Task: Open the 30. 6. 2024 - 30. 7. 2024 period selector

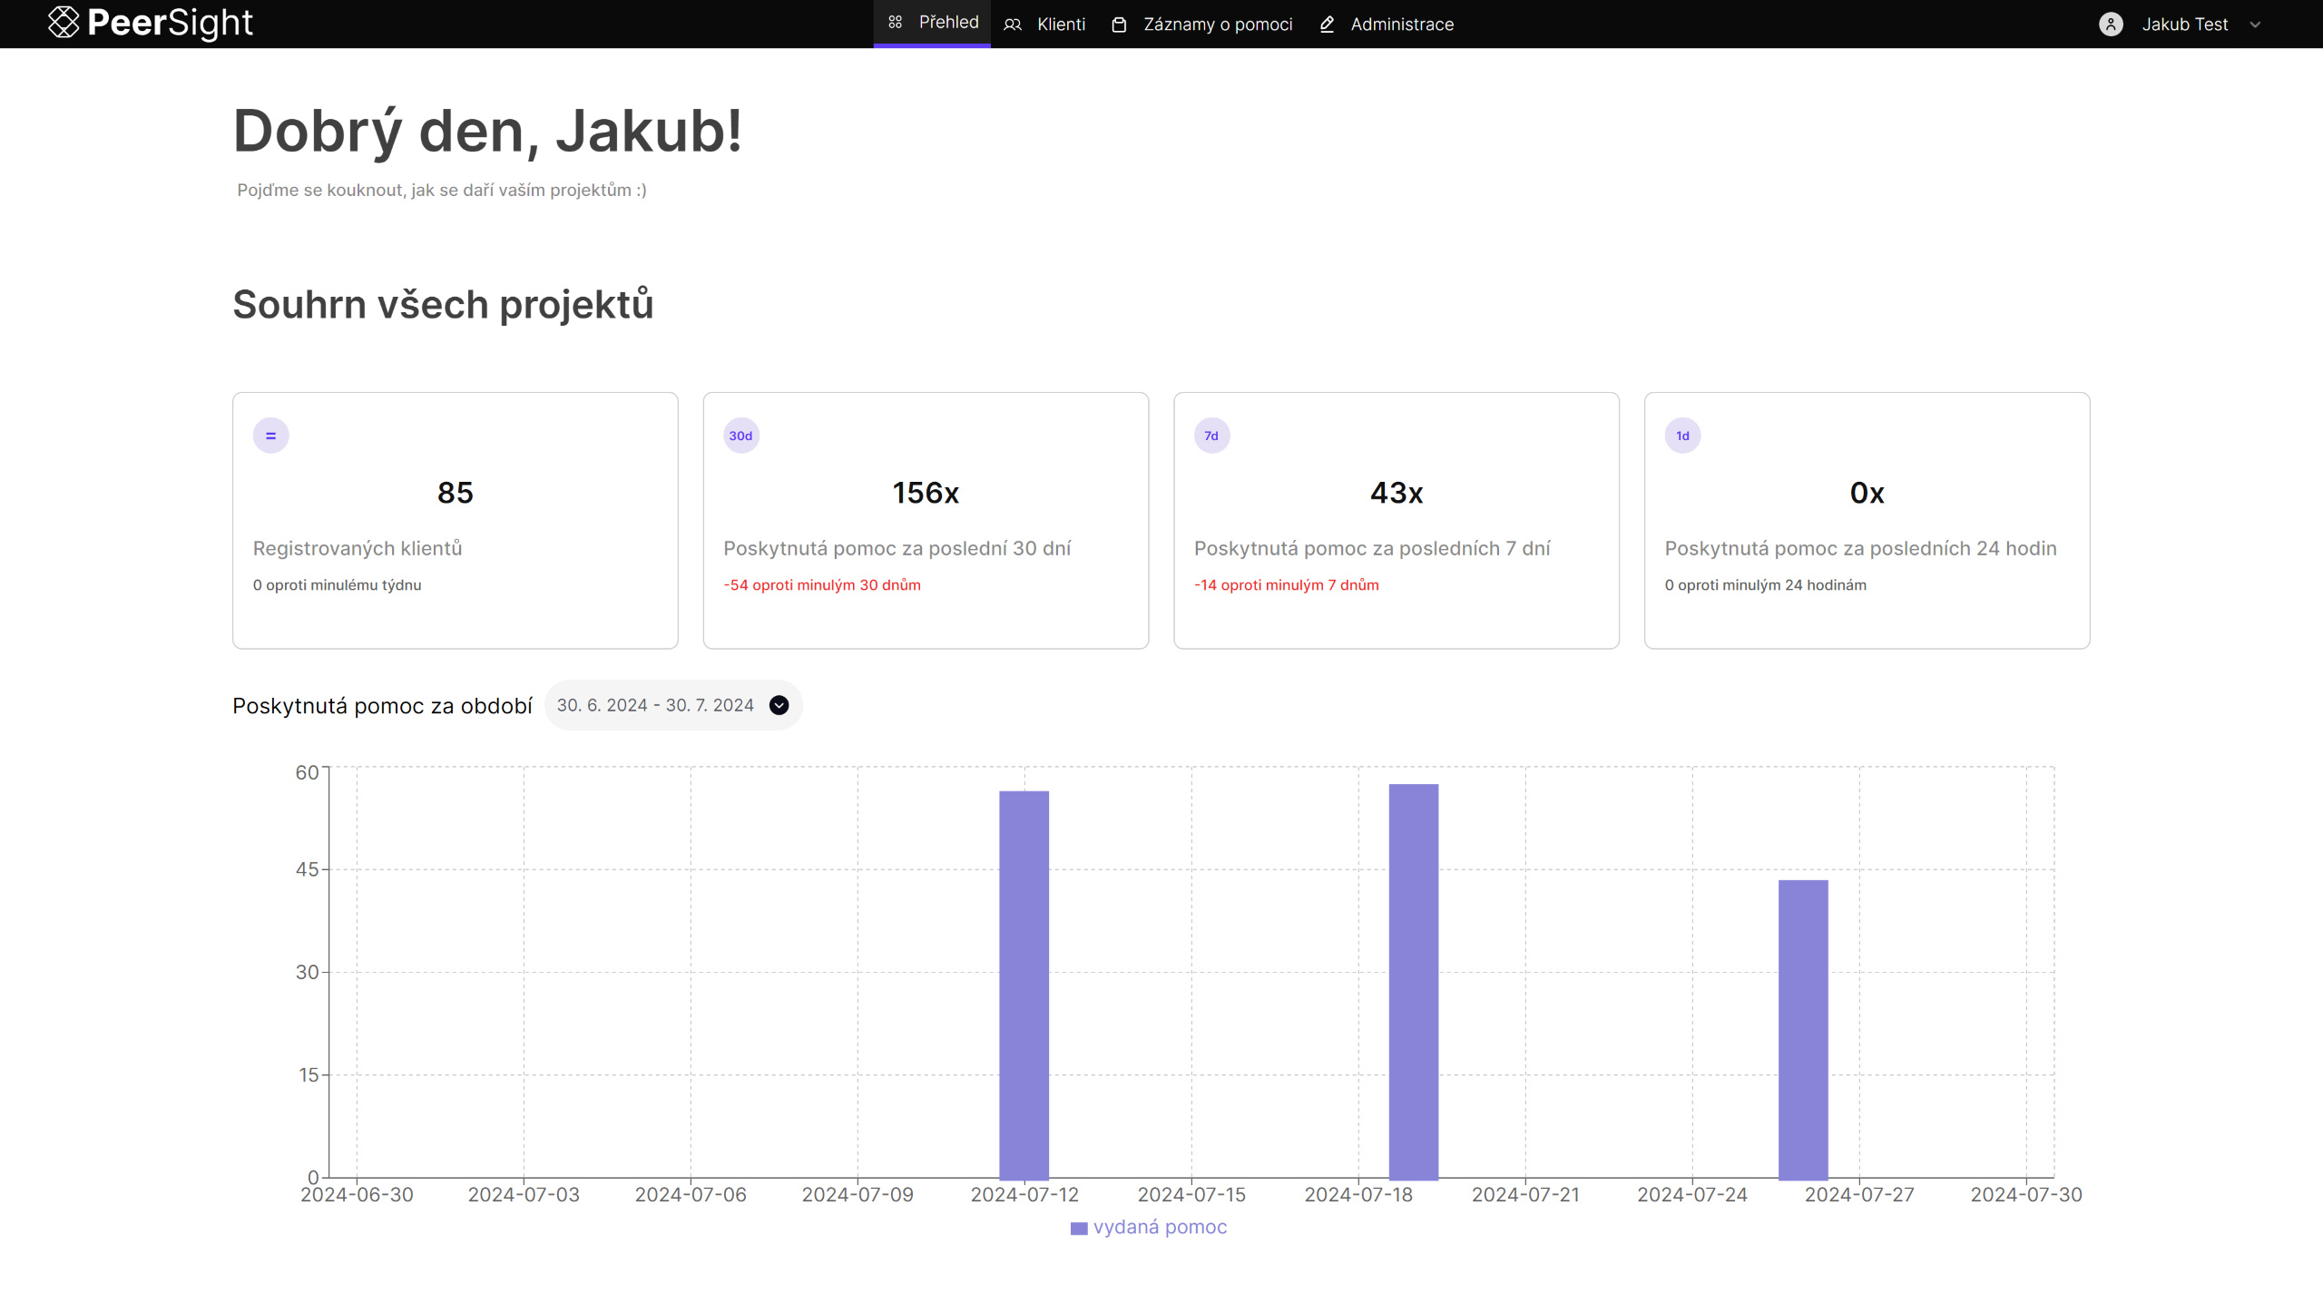Action: click(655, 705)
